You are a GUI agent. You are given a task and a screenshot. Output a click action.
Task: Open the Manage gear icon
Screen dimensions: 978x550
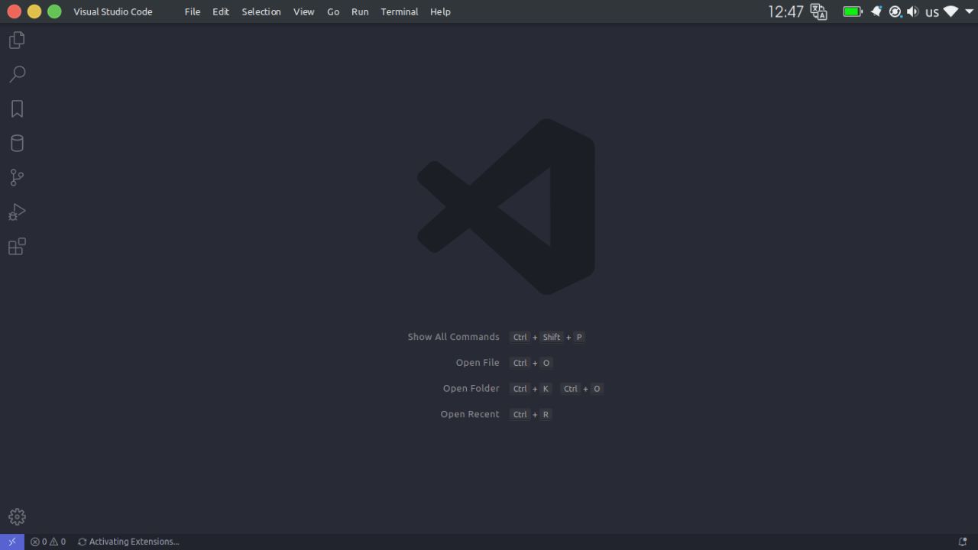pyautogui.click(x=17, y=517)
